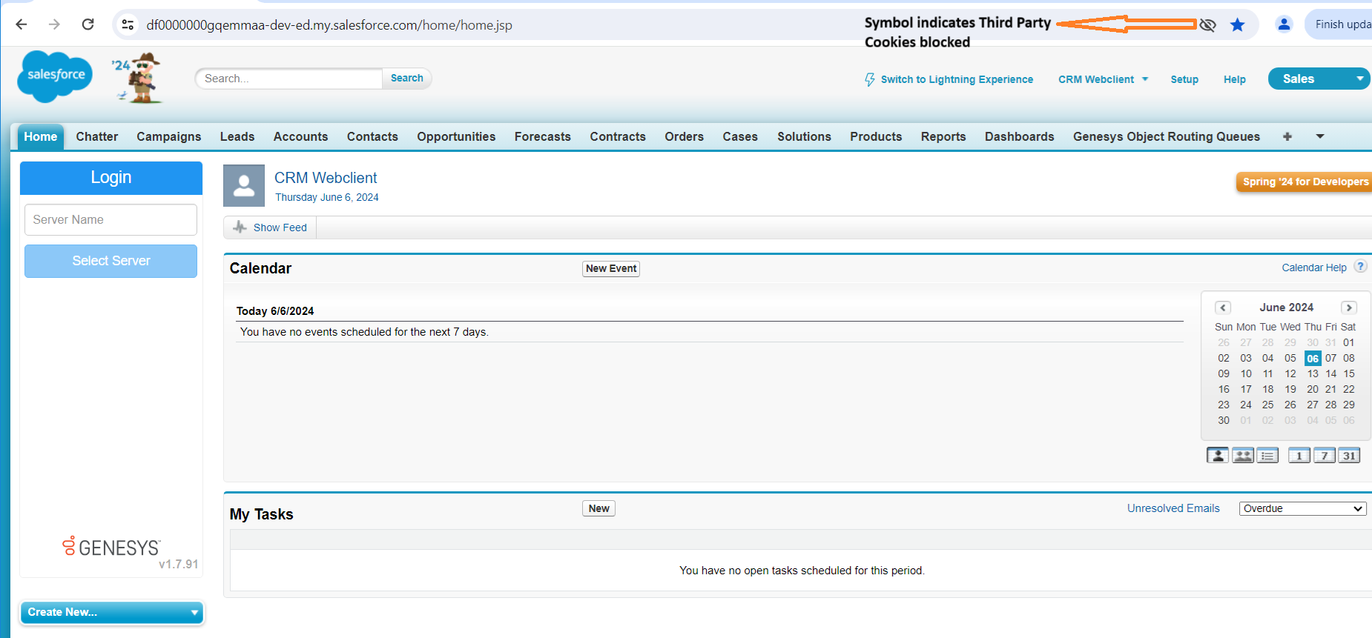This screenshot has width=1372, height=638.
Task: Open the Overdue tasks filter dropdown
Action: [x=1302, y=508]
